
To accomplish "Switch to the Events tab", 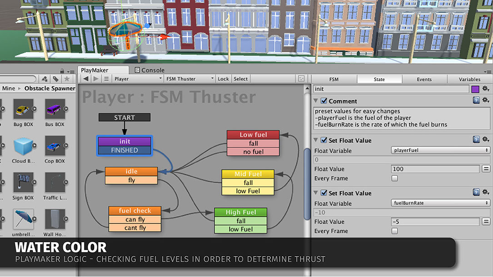I will [424, 79].
